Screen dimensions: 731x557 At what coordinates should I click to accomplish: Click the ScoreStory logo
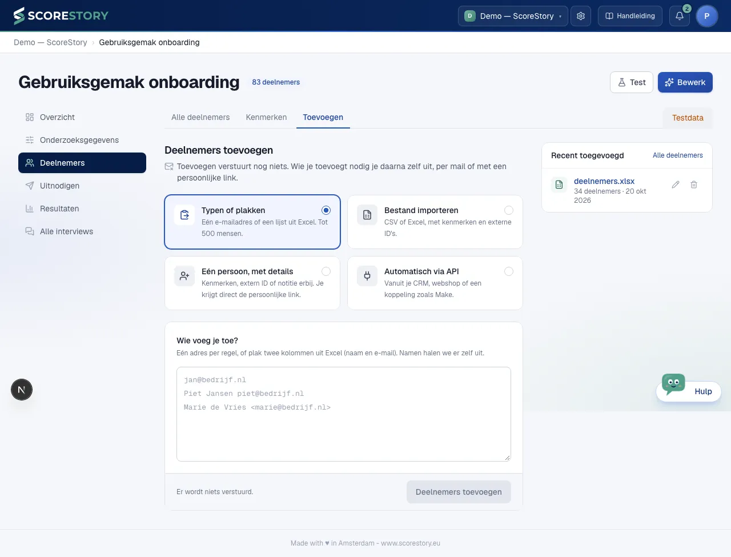pyautogui.click(x=61, y=15)
